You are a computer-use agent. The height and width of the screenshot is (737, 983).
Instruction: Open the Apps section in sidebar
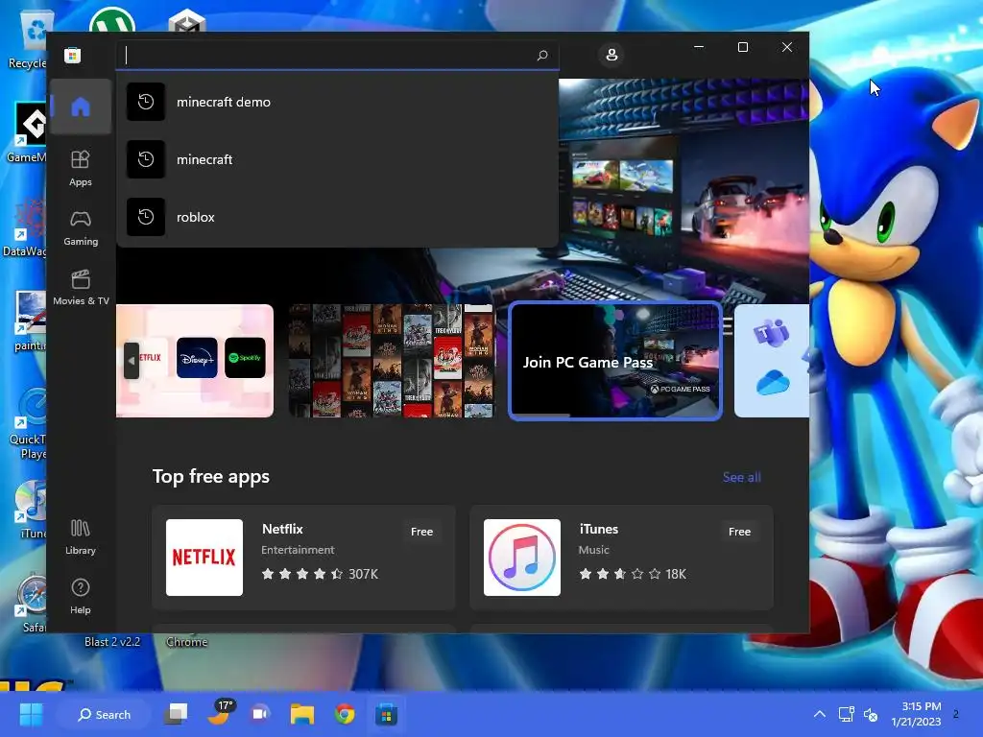pyautogui.click(x=81, y=168)
